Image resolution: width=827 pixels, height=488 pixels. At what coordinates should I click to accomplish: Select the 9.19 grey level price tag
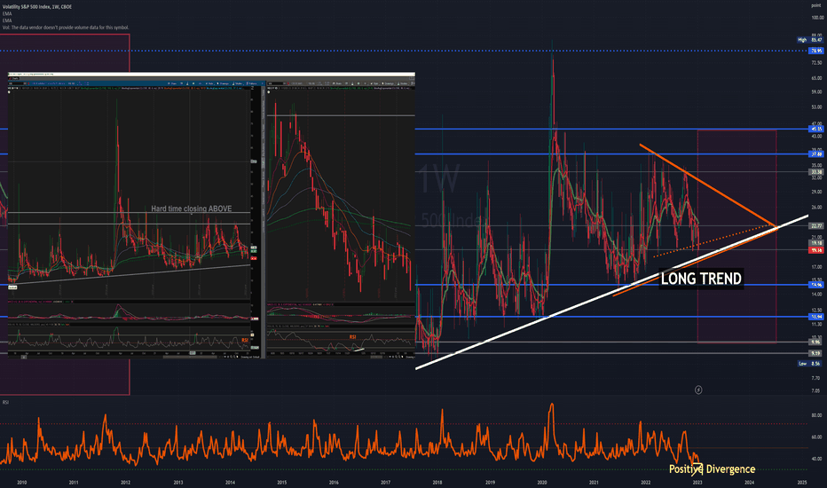pyautogui.click(x=816, y=353)
